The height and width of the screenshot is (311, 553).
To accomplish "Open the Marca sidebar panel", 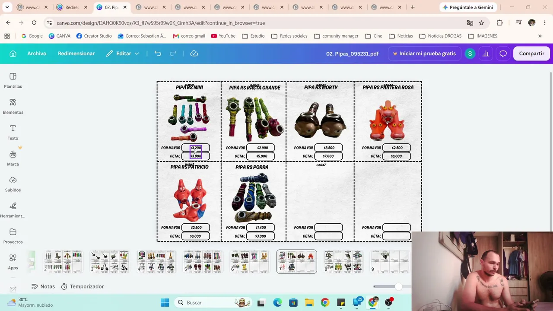I will click(13, 158).
